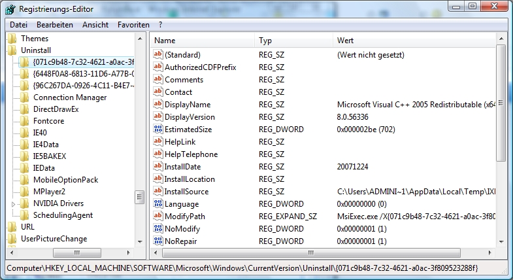Click the Registry Editor title bar icon
This screenshot has height=280, width=513.
point(10,9)
